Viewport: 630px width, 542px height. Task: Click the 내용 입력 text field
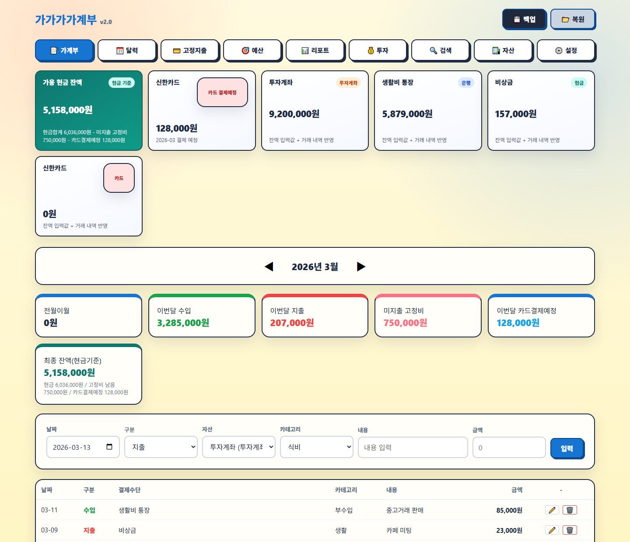(x=413, y=448)
